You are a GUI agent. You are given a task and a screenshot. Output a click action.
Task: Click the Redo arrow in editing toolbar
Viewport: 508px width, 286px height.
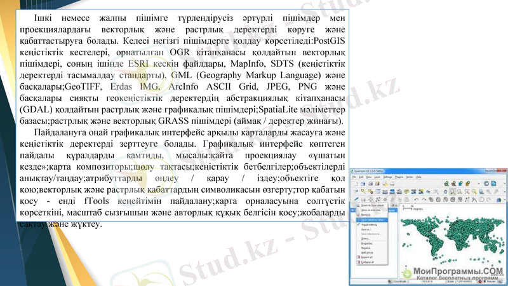424,200
